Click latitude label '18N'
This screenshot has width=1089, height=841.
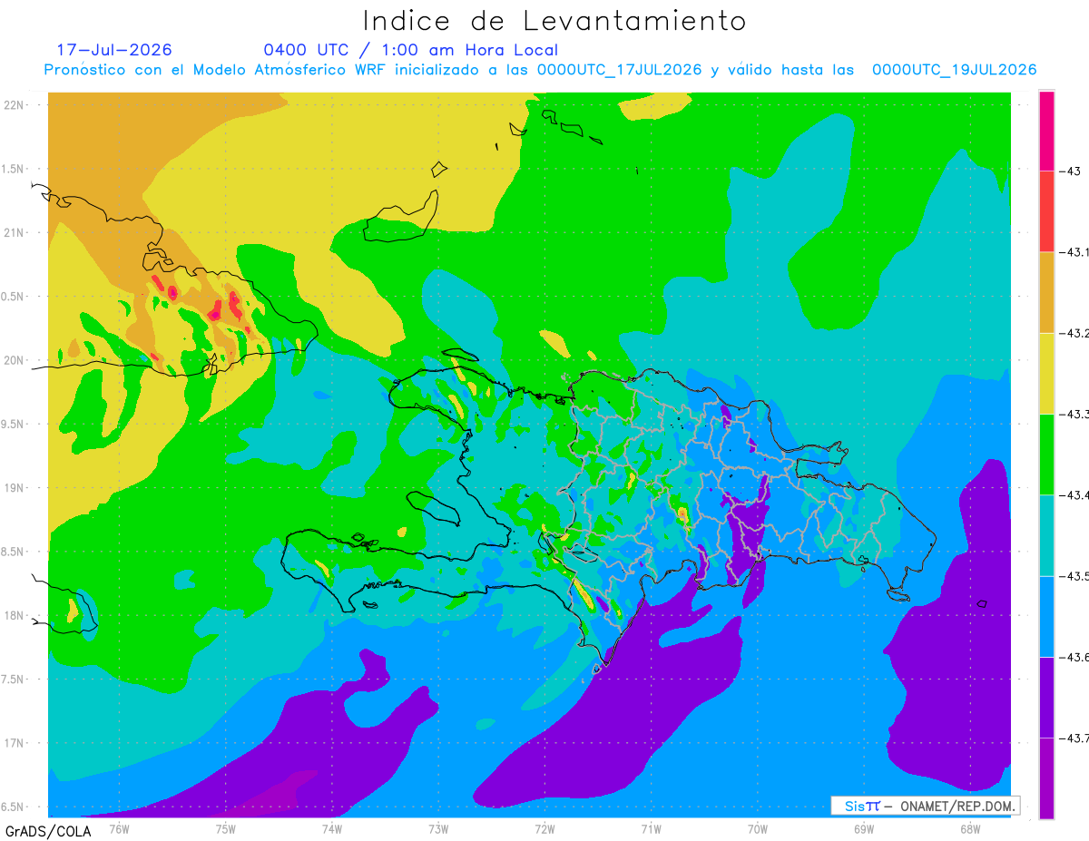coord(15,615)
